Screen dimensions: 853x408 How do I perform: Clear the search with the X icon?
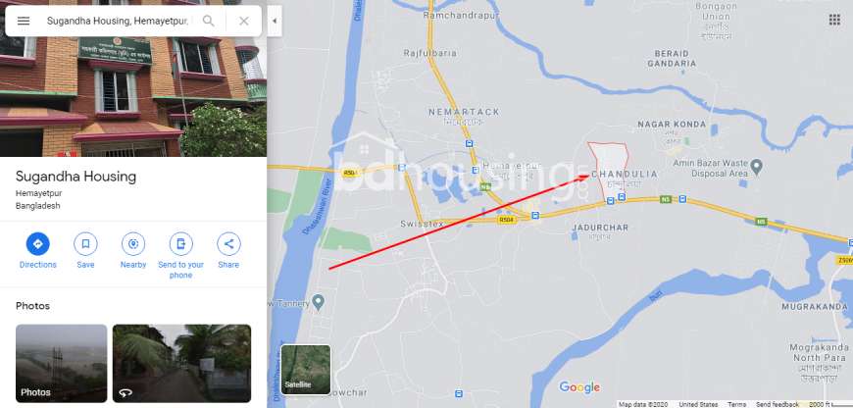(x=244, y=22)
